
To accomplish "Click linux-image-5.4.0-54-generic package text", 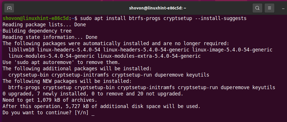I will 232,50.
